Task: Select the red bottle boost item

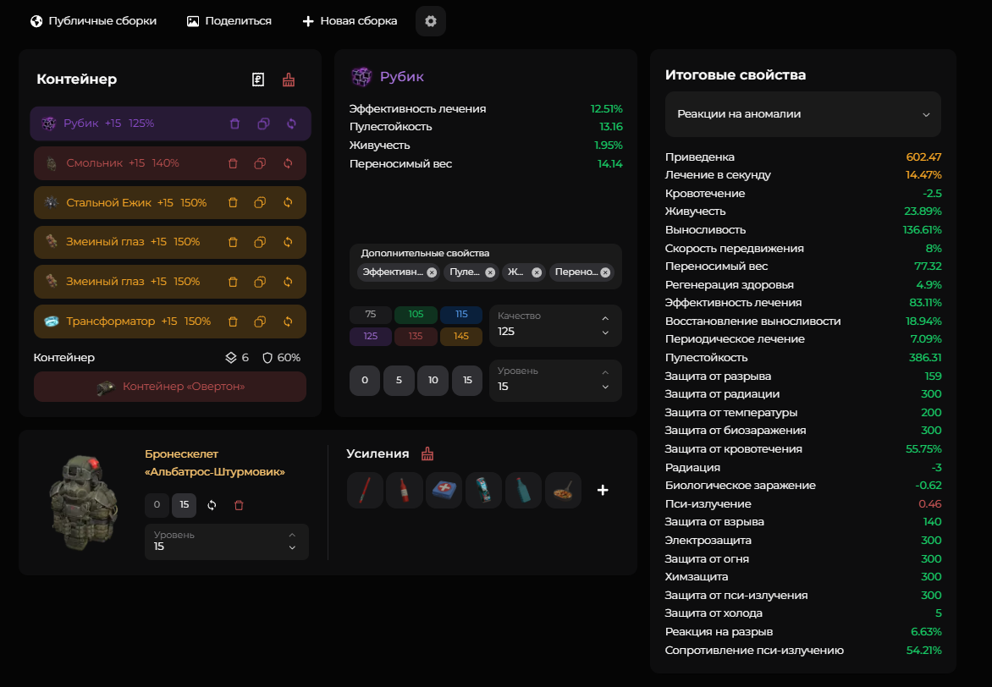Action: coord(405,490)
